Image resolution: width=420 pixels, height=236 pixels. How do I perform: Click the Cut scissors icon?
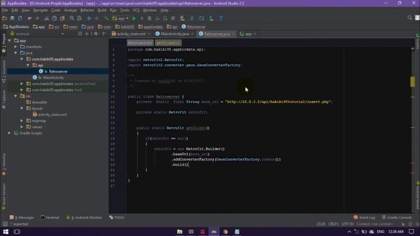47,18
